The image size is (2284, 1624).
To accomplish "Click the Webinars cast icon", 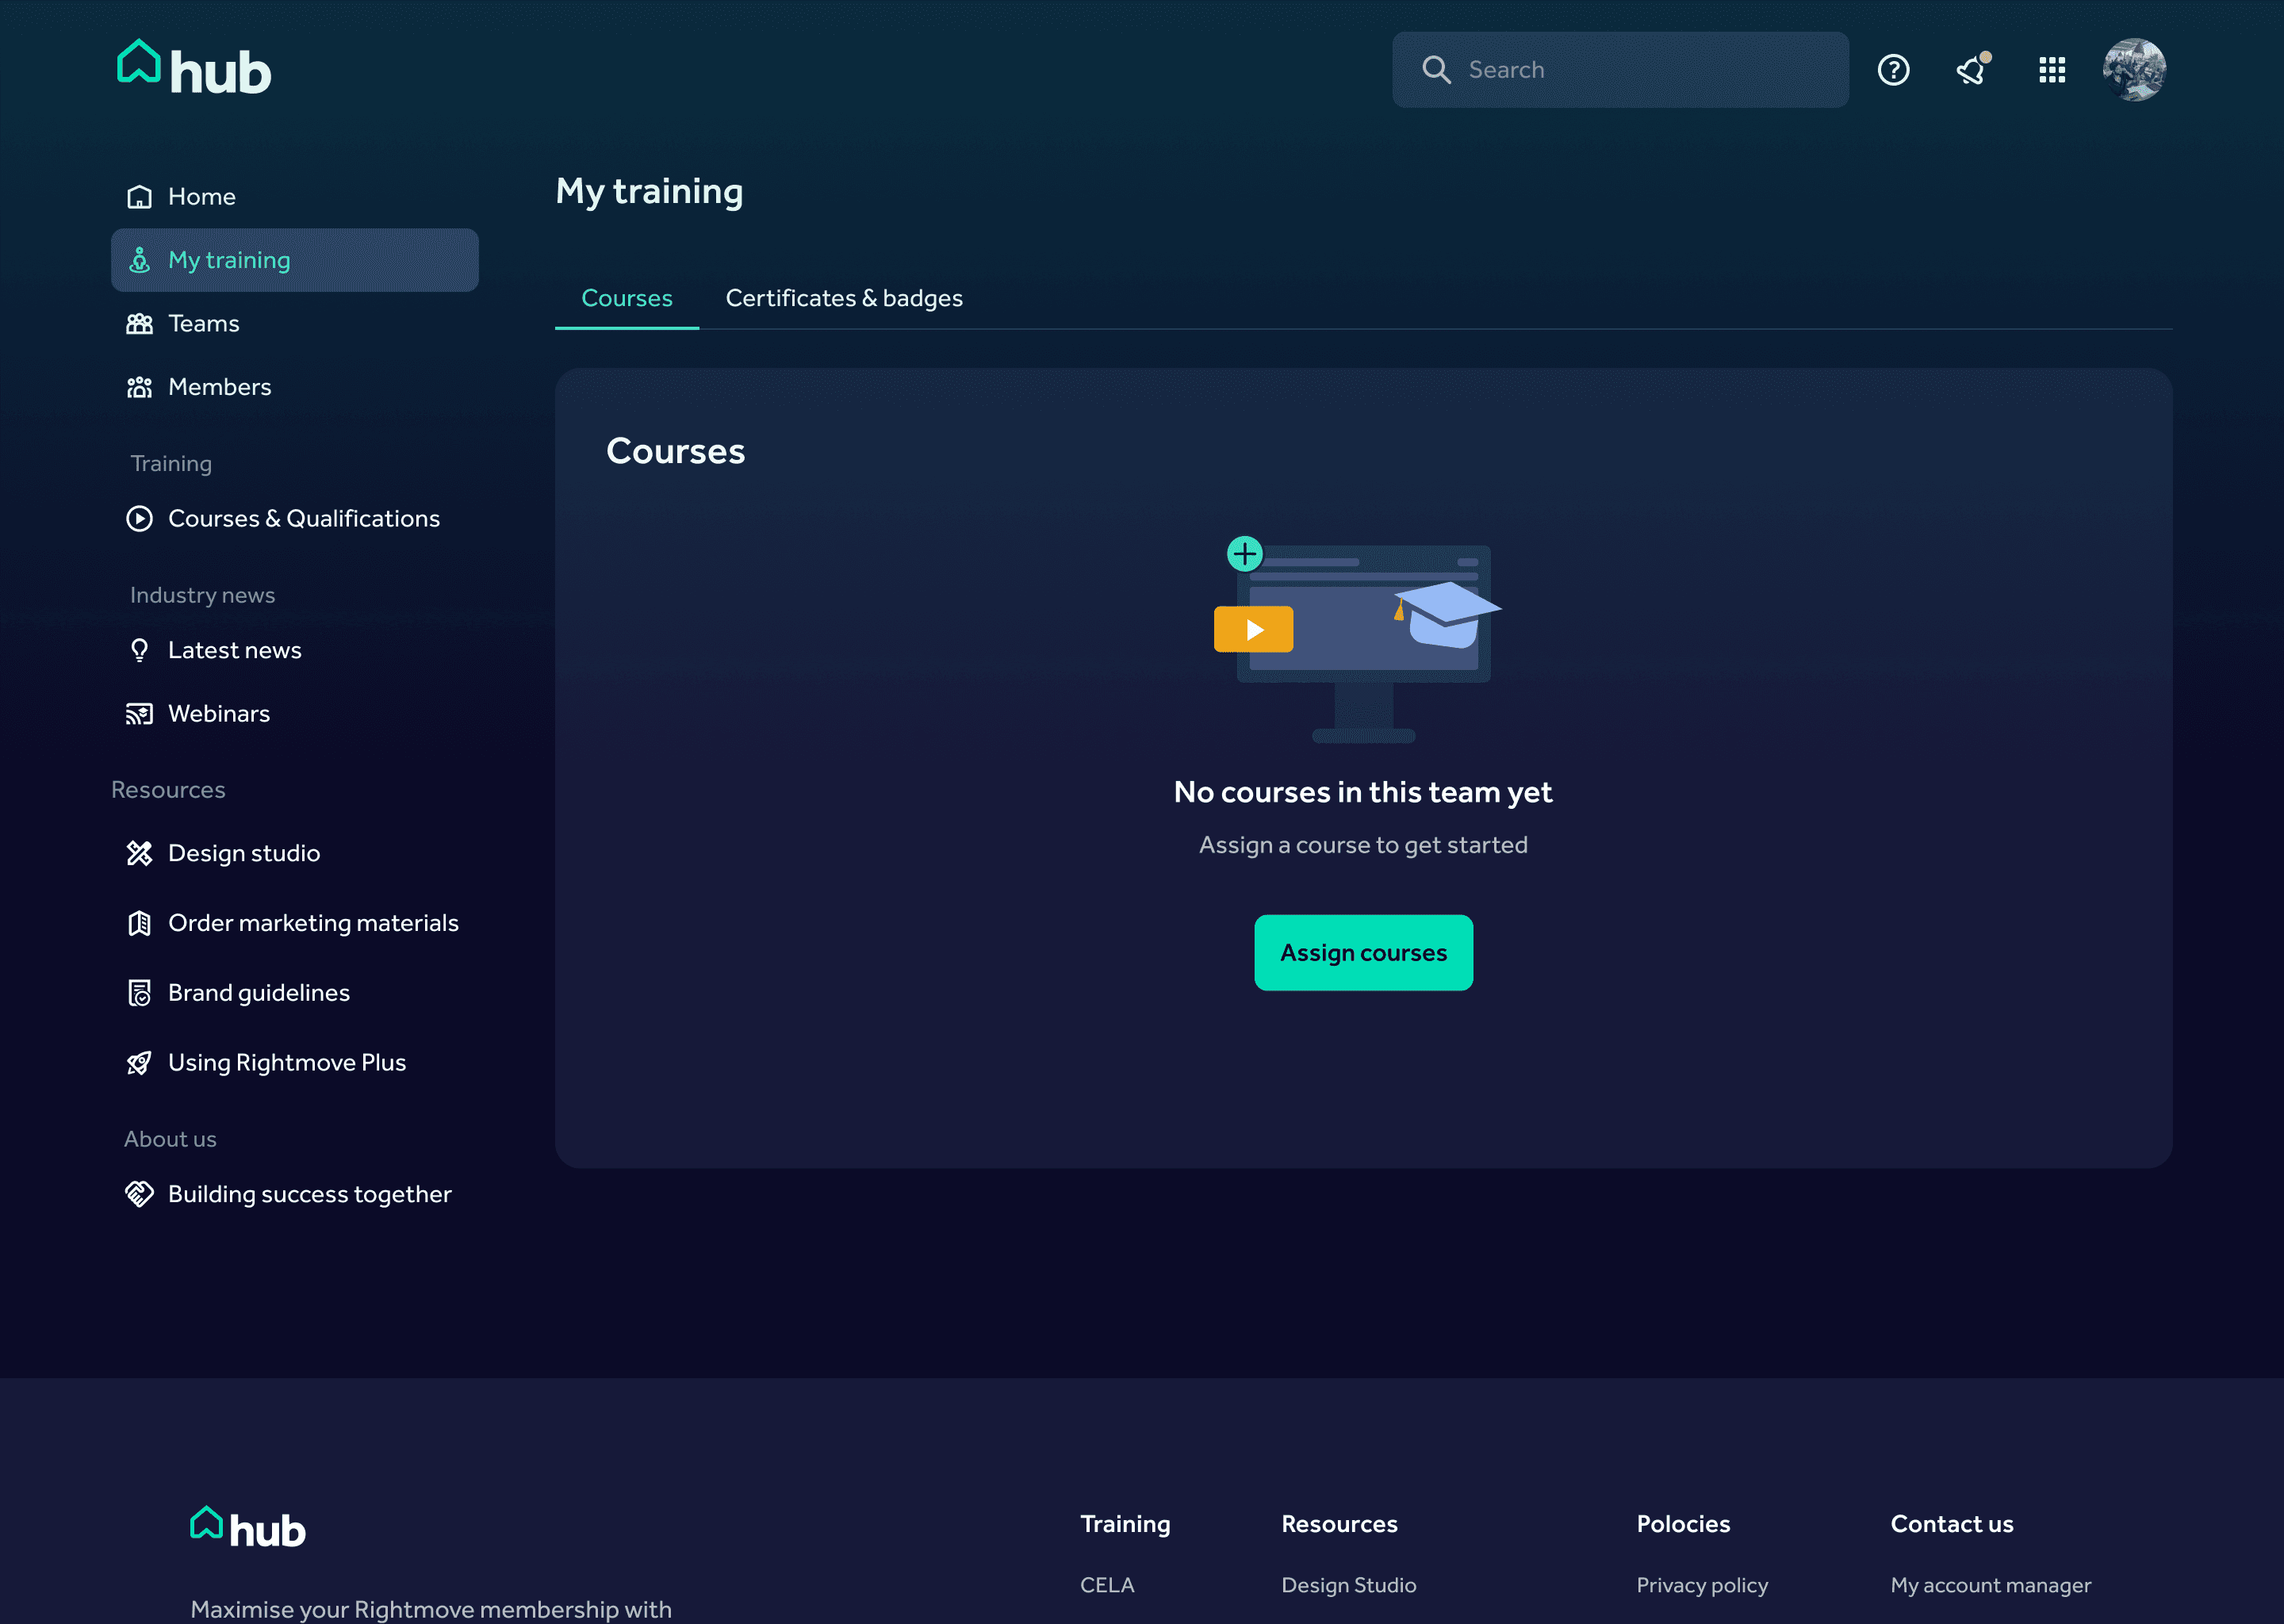I will (x=140, y=714).
